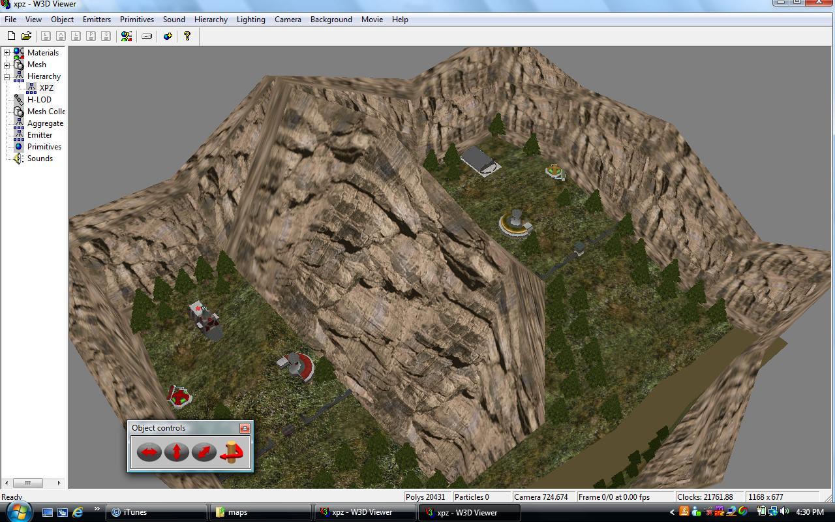Screen dimensions: 835x522
Task: Click the horizontal arrow button in Object controls
Action: point(149,452)
